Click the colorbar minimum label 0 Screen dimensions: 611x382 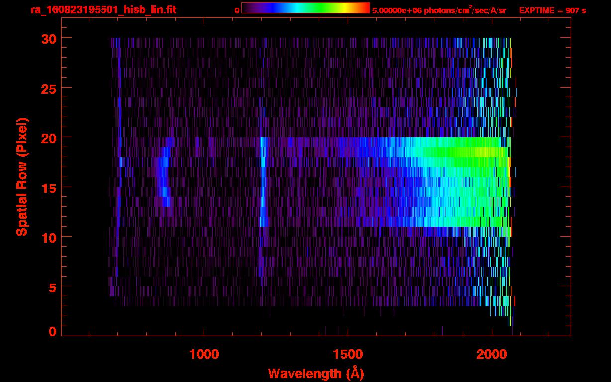point(237,10)
